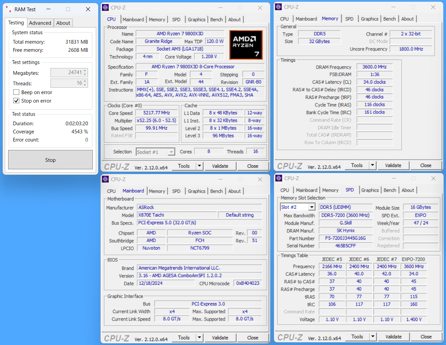Click Close button in the SPD tab window
The width and height of the screenshot is (446, 345).
coord(426,337)
